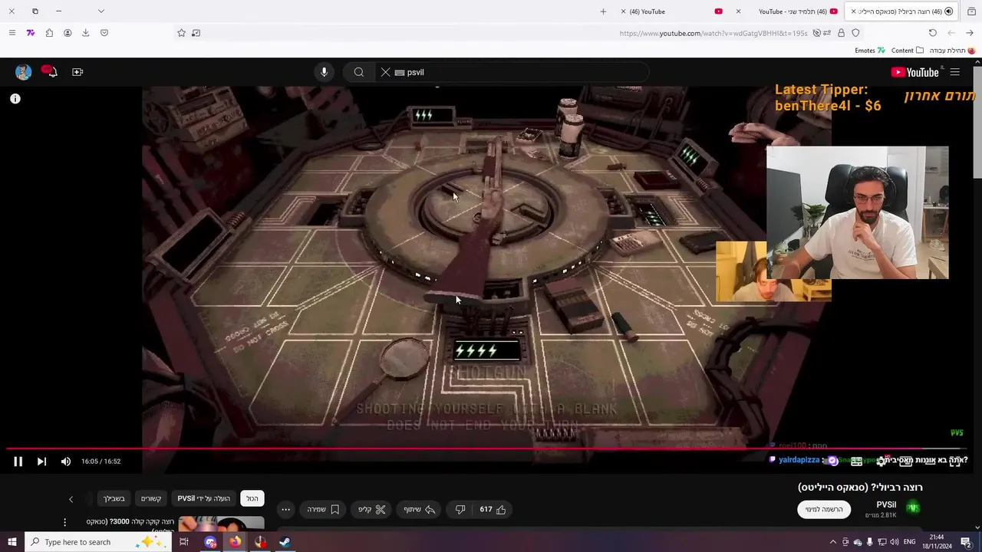Screen dimensions: 982x552
Task: Show site security padlock info
Action: pos(842,33)
